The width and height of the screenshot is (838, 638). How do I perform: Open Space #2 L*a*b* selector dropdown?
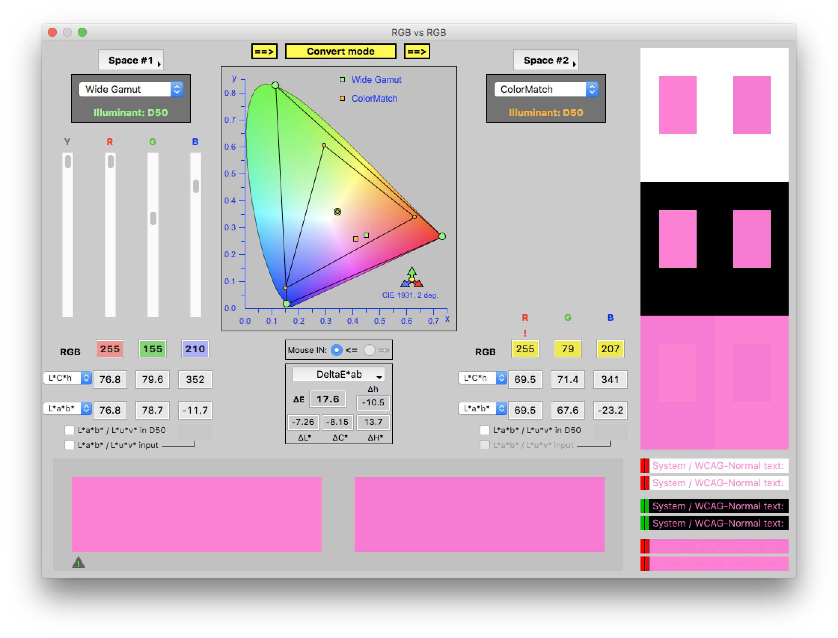[x=483, y=409]
